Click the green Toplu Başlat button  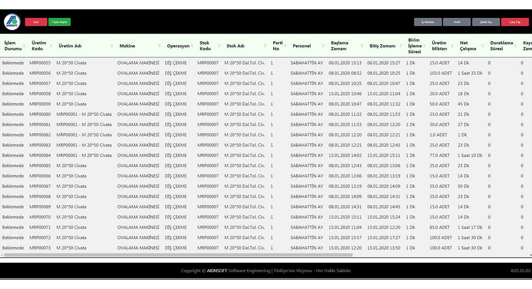(x=59, y=22)
